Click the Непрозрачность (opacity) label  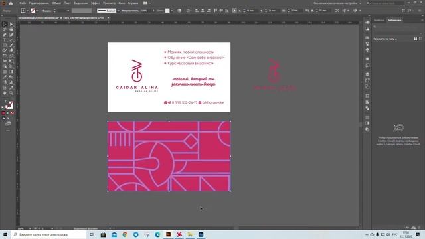130,11
